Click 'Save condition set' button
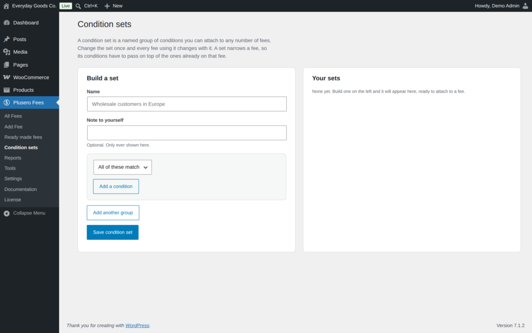Screen dimensions: 532x333 [113, 233]
